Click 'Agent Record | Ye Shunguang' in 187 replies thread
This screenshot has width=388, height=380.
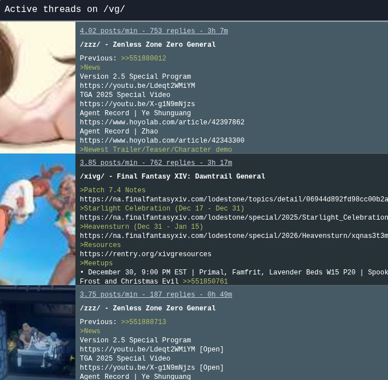(135, 377)
